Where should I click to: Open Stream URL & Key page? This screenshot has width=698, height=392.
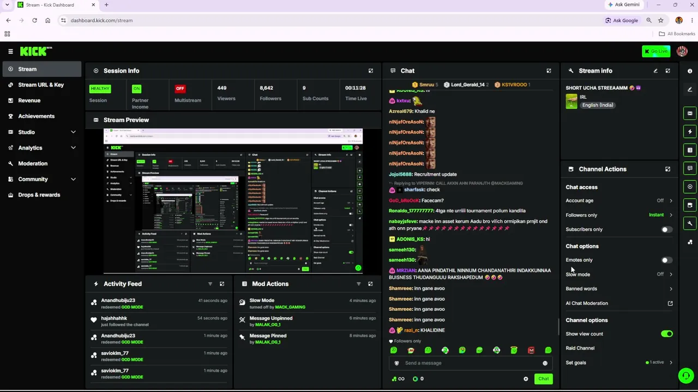tap(41, 85)
